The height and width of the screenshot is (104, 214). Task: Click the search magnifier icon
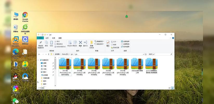171,54
